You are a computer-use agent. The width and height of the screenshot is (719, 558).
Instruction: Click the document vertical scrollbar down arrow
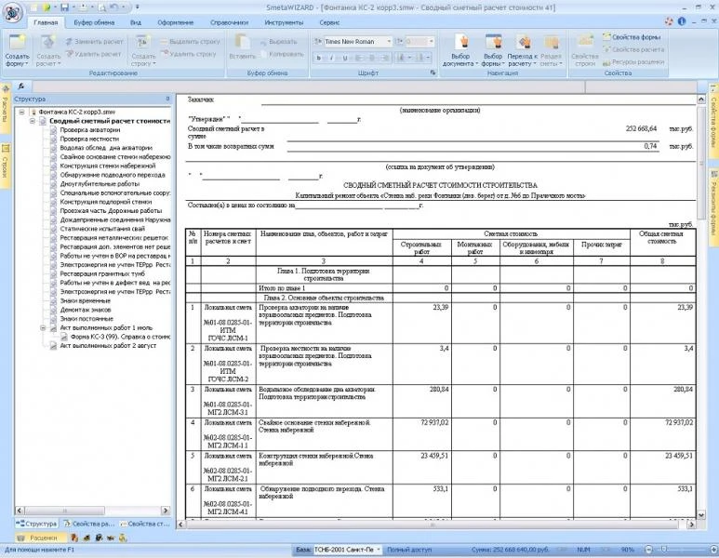coord(701,515)
